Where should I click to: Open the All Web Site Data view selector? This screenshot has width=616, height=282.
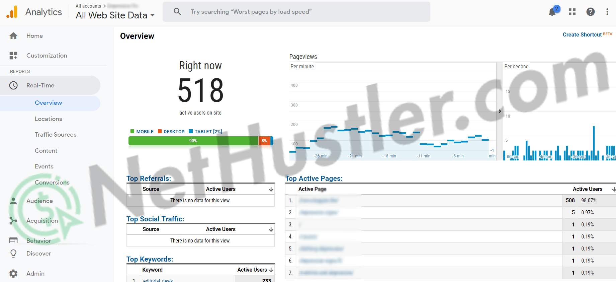115,15
